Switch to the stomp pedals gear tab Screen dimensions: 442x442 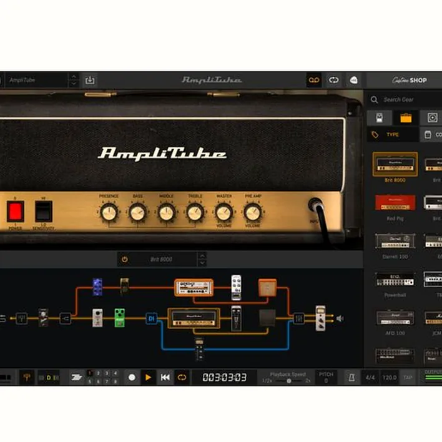380,117
